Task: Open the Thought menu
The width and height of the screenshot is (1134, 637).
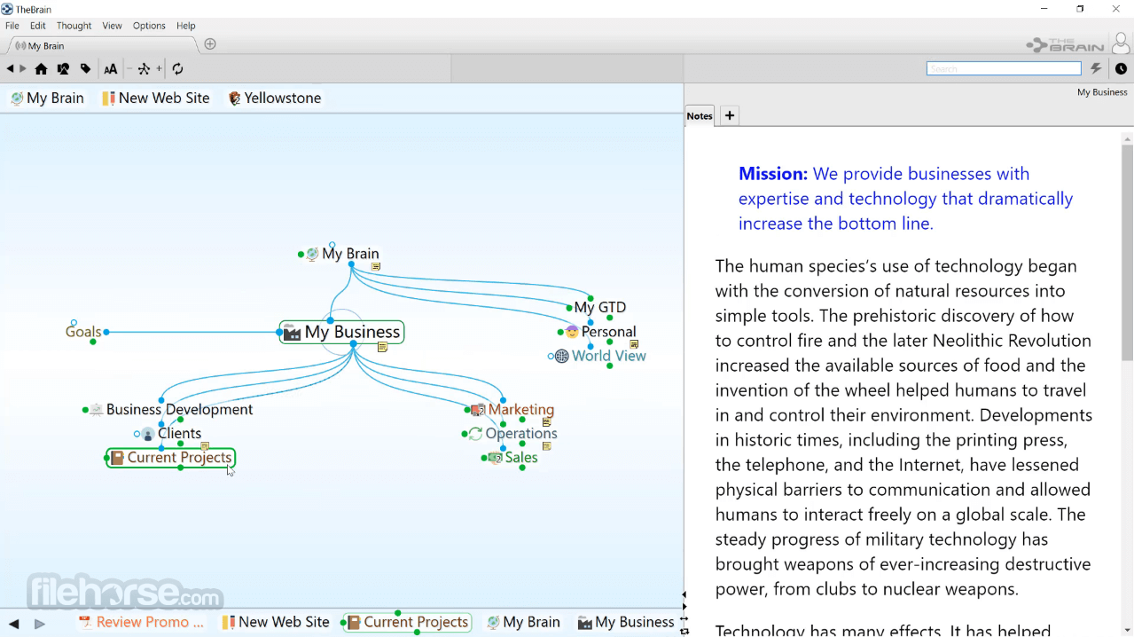Action: coord(74,26)
